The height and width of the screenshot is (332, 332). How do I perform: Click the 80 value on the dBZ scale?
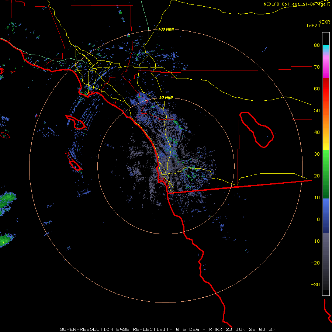coord(317,45)
